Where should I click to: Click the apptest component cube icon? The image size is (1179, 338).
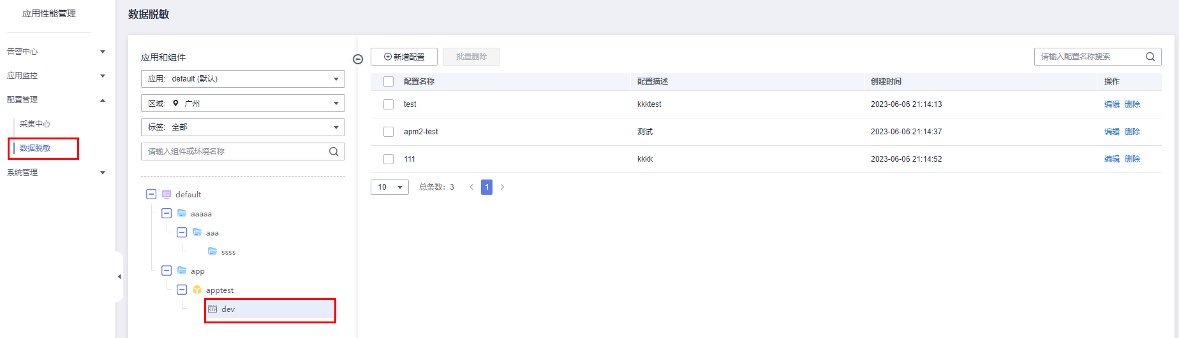[197, 290]
